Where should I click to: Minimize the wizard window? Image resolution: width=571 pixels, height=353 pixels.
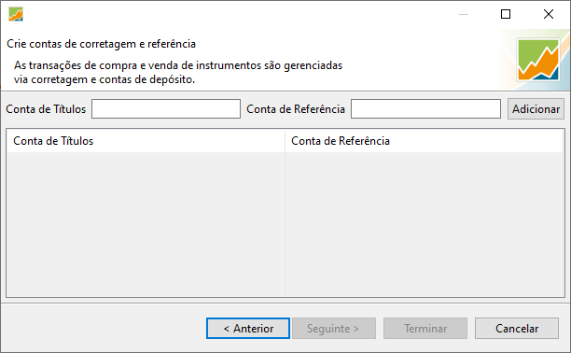(464, 14)
